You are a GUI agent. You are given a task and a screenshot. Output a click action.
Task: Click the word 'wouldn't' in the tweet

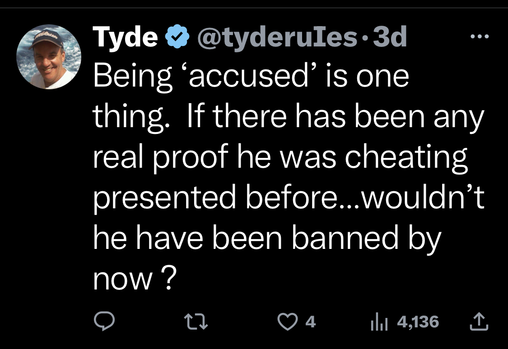click(x=423, y=197)
